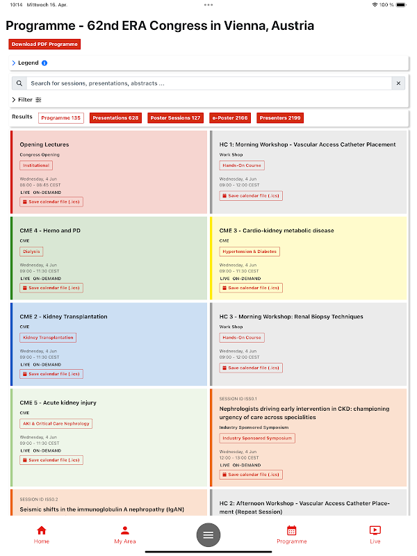Open CME 4 - Hemo and PD
Image resolution: width=417 pixels, height=556 pixels.
point(50,231)
